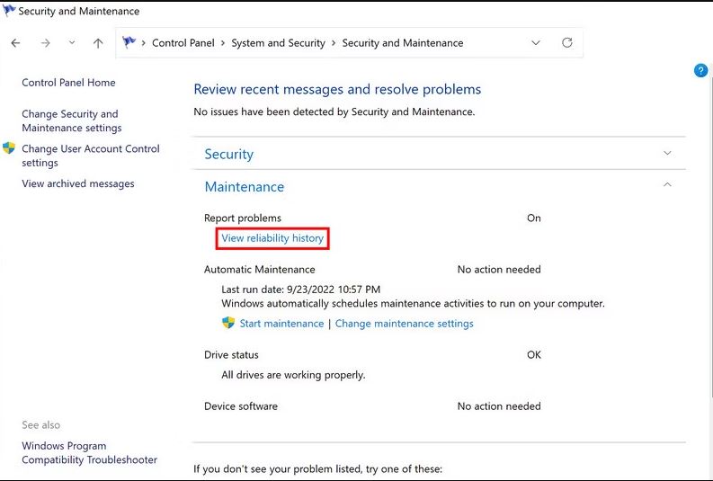Expand the Security section chevron
This screenshot has width=713, height=481.
[x=667, y=153]
